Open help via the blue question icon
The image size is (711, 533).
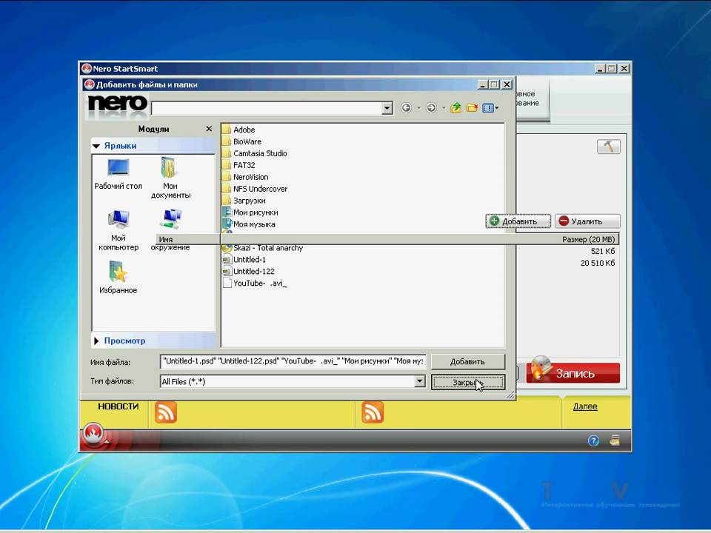click(593, 440)
